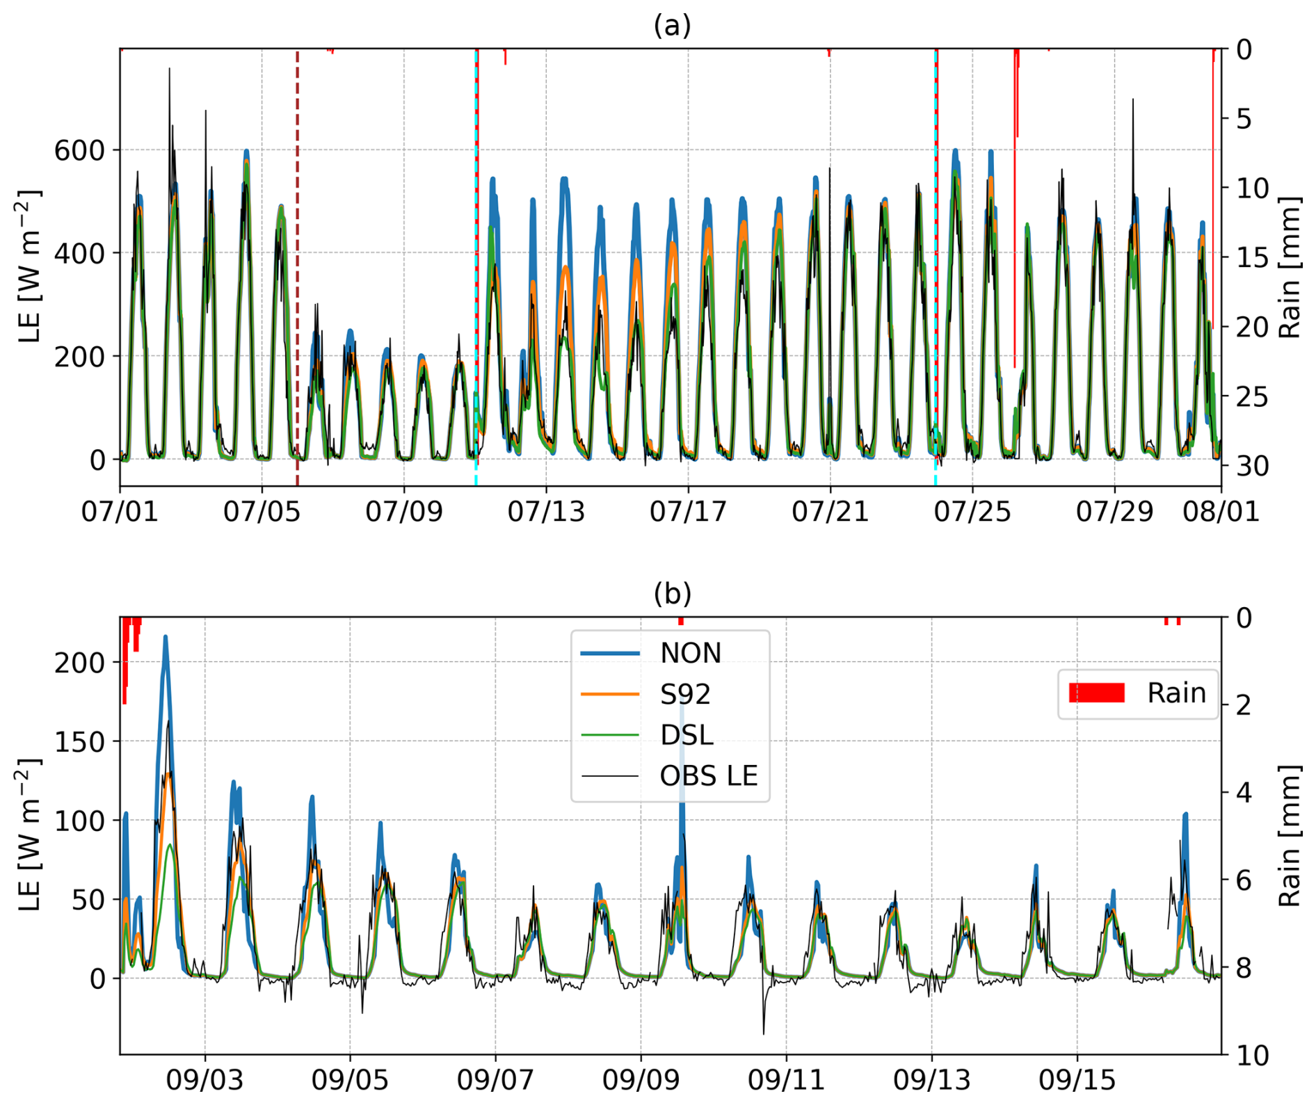Click the blue NON legend line swatch
1316x1105 pixels.
[x=610, y=653]
